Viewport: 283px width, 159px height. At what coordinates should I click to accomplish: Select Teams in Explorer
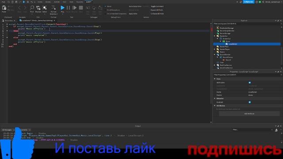222,52
